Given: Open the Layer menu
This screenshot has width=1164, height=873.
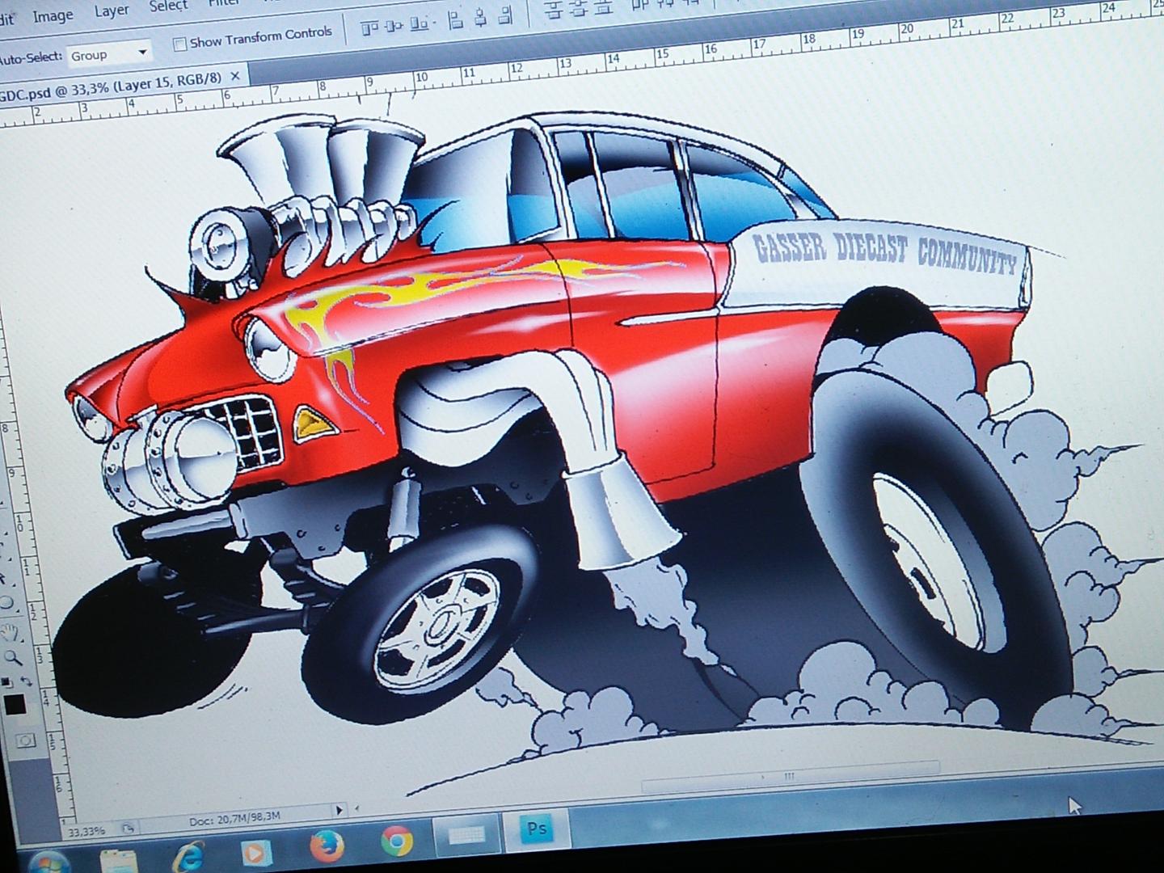Looking at the screenshot, I should tap(112, 11).
